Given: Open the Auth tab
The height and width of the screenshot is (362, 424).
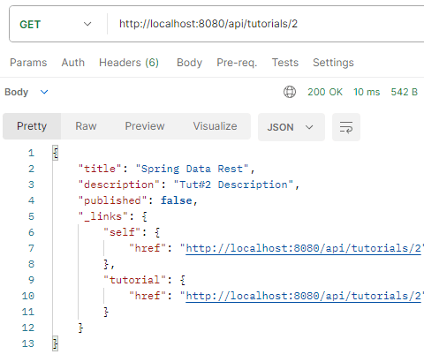Looking at the screenshot, I should point(73,63).
